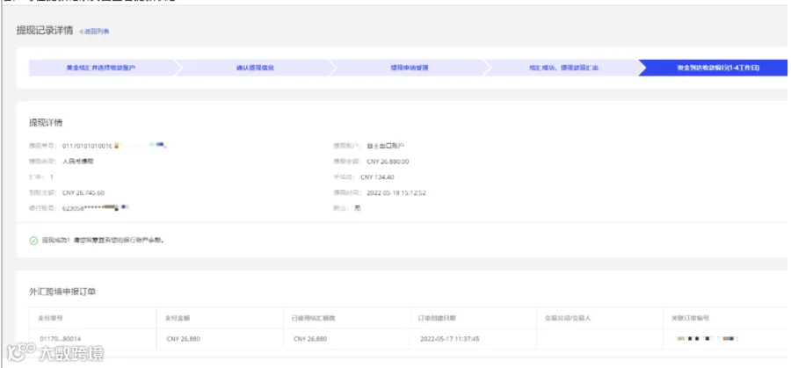Click the 订单创建日期 column header
The image size is (791, 368).
pos(437,318)
